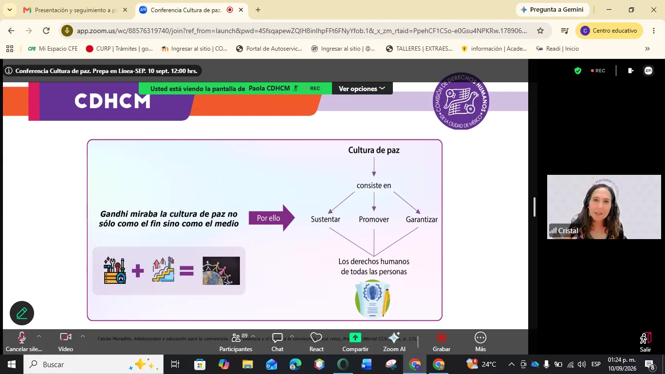
Task: Open Zoom AI companion
Action: pos(394,342)
